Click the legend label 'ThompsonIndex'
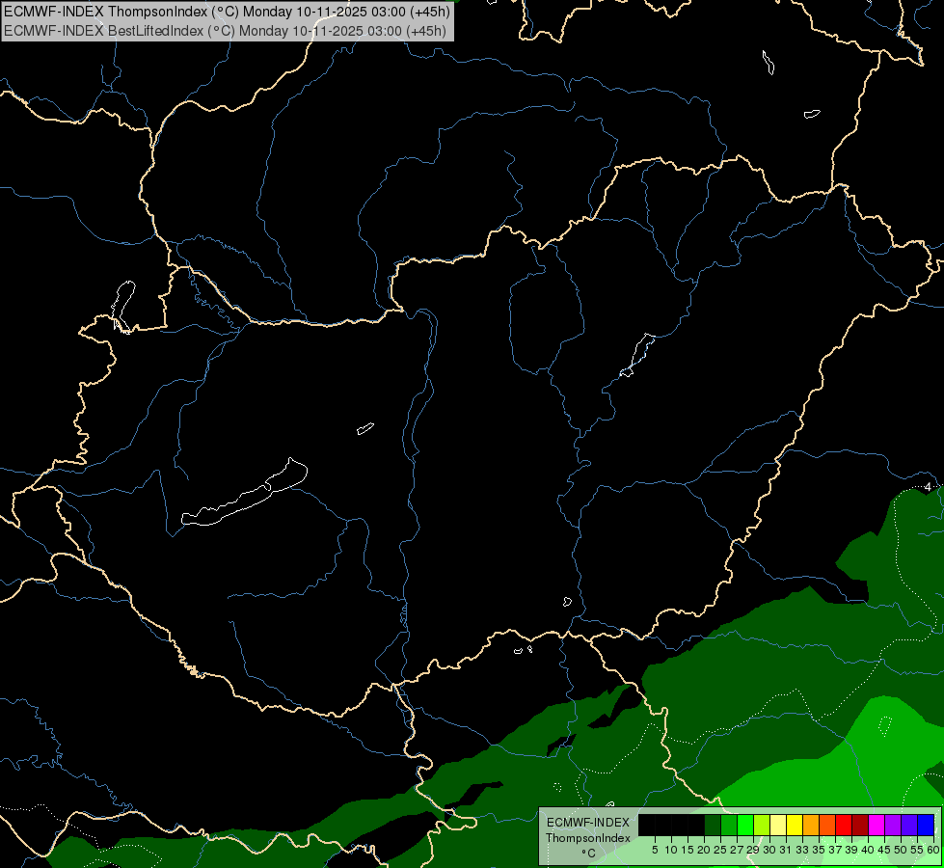The height and width of the screenshot is (868, 944). pyautogui.click(x=588, y=838)
